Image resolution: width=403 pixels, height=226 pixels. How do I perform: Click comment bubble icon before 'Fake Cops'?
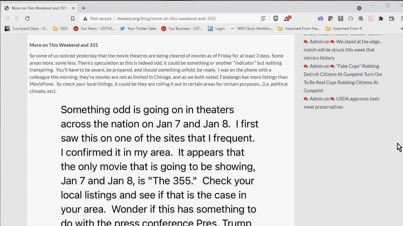tap(332, 66)
